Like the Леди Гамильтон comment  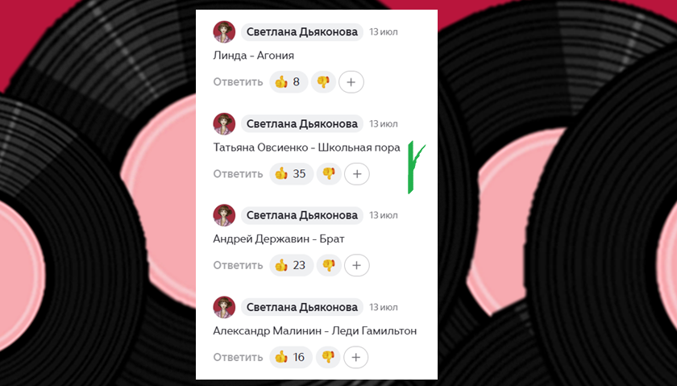click(291, 357)
